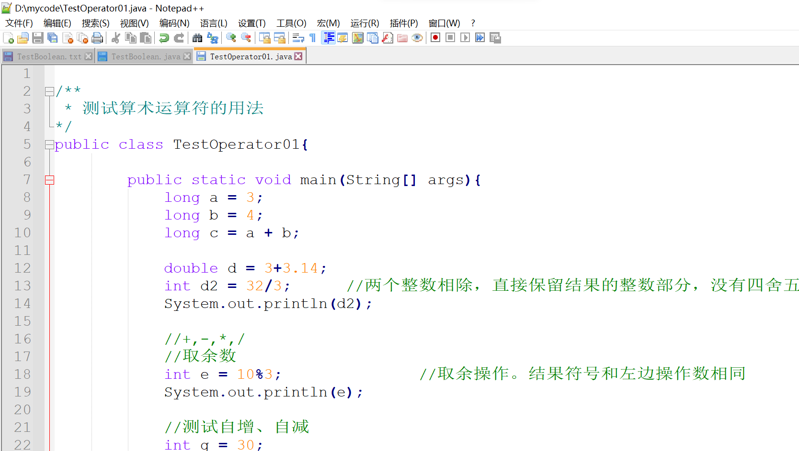799x451 pixels.
Task: Open the 设置(T) menu
Action: pyautogui.click(x=252, y=23)
